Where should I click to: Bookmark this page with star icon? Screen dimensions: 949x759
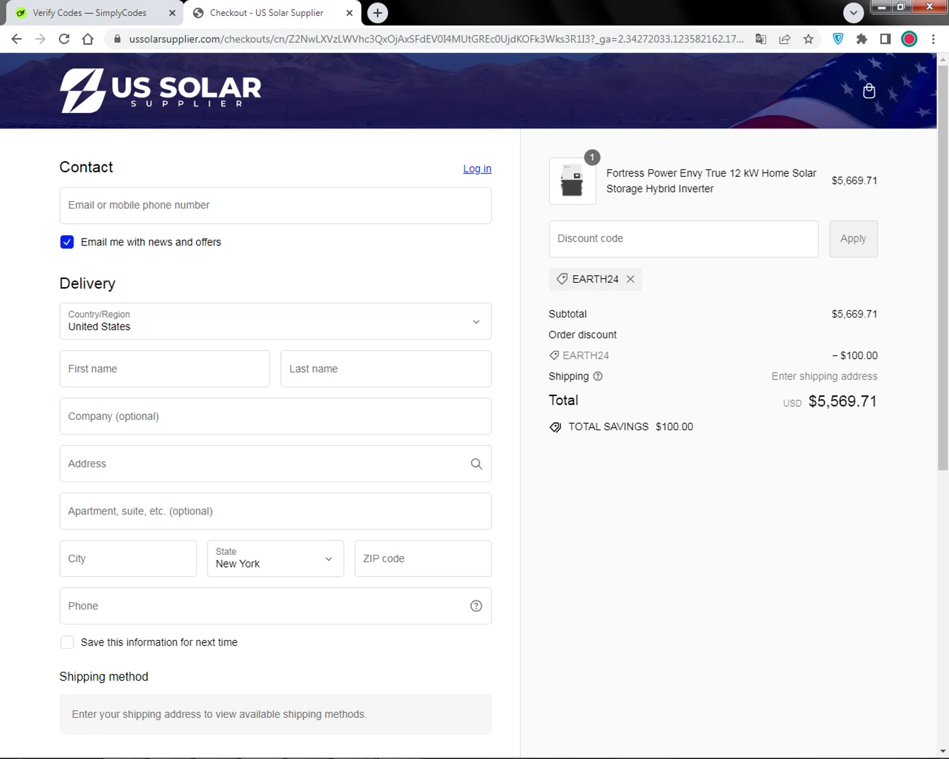(x=809, y=39)
